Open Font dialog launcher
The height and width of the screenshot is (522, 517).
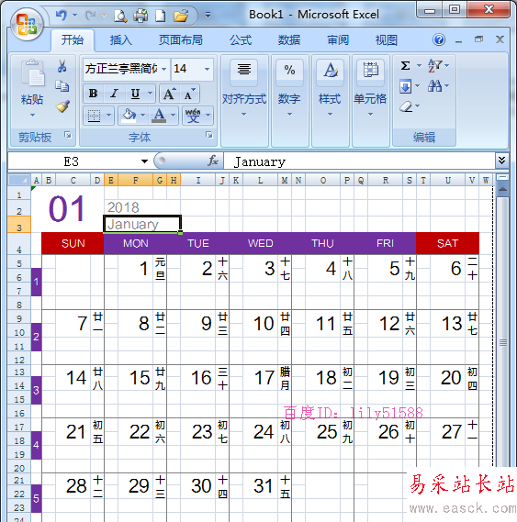coord(209,135)
